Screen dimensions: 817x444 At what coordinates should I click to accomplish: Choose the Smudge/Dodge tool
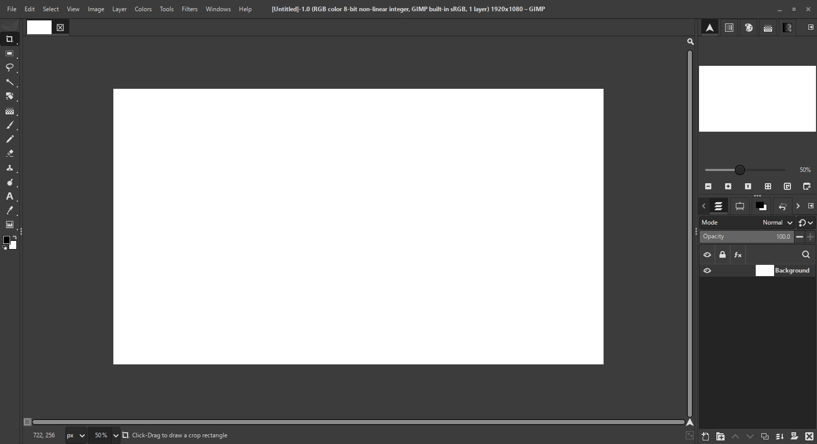[x=10, y=182]
